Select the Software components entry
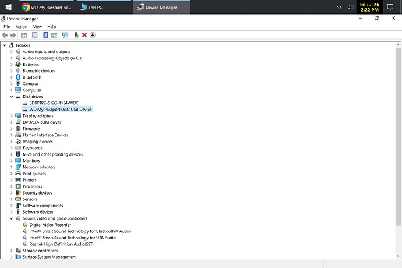This screenshot has width=402, height=268. coord(43,206)
